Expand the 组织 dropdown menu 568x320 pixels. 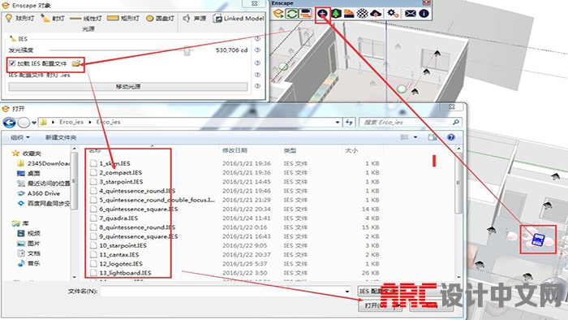pos(20,137)
